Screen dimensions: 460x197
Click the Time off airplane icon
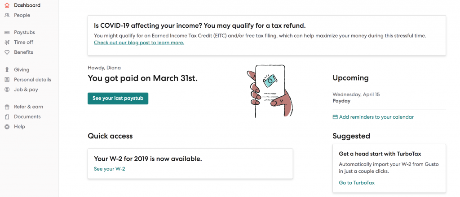pyautogui.click(x=7, y=43)
